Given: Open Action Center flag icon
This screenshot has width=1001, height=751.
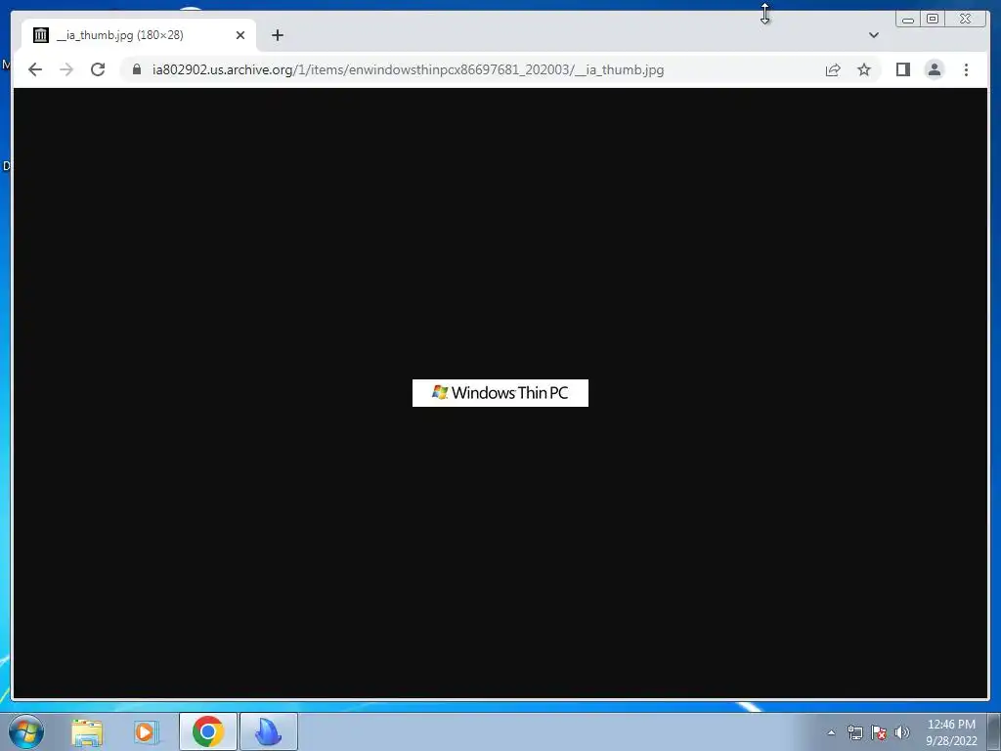Looking at the screenshot, I should 879,732.
